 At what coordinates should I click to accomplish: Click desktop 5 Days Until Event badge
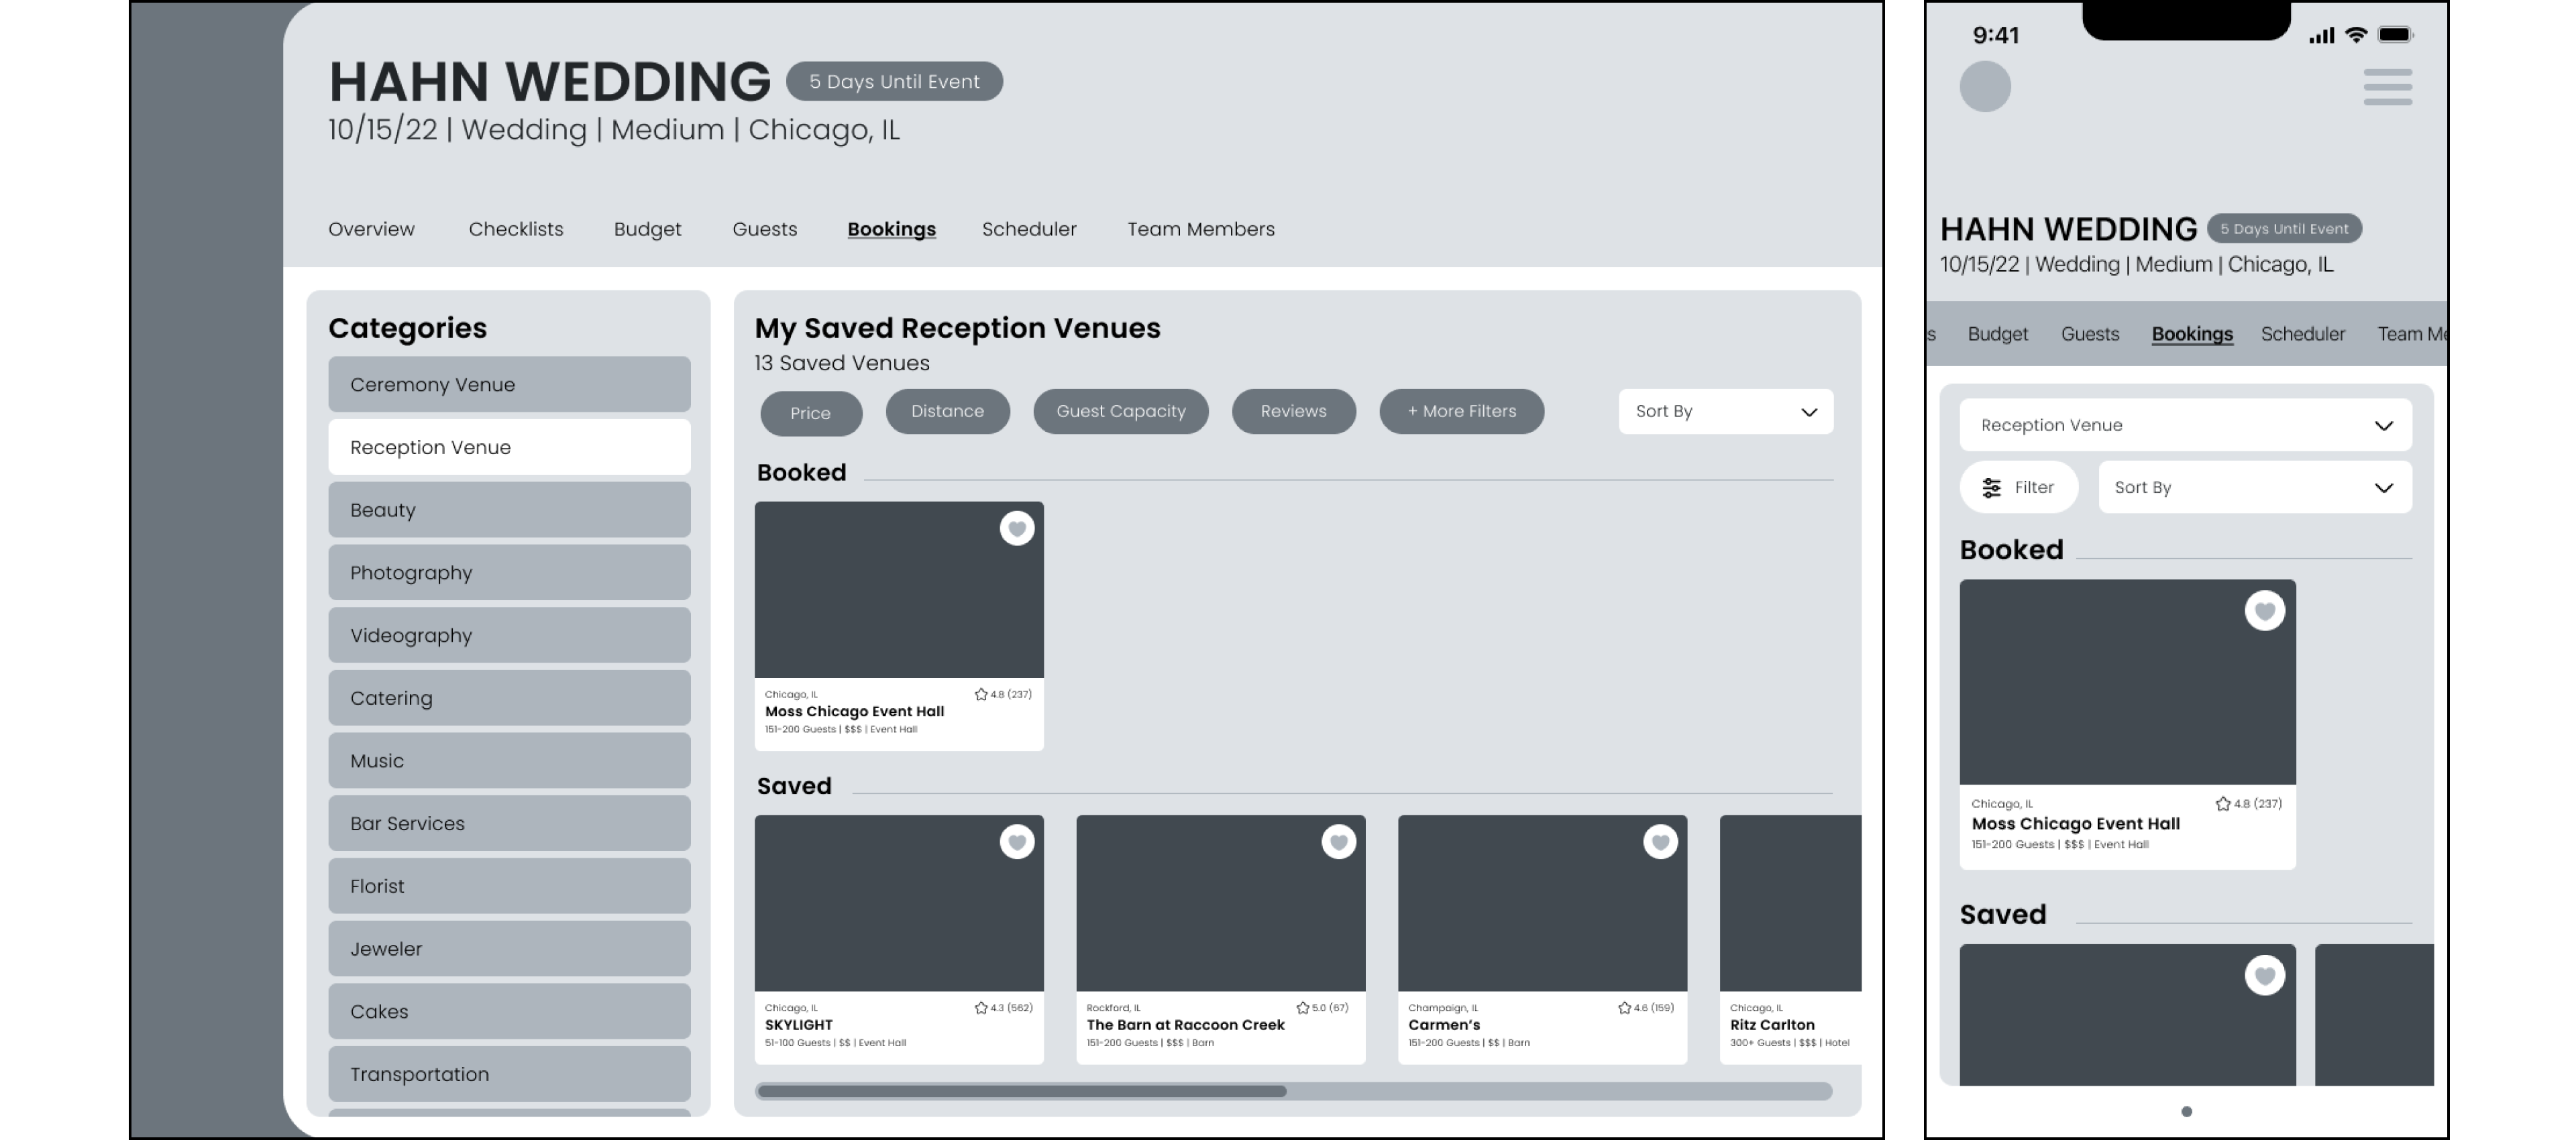(894, 81)
